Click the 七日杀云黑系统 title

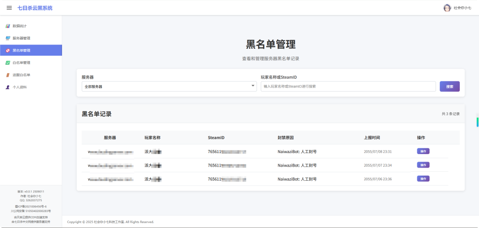coord(35,8)
